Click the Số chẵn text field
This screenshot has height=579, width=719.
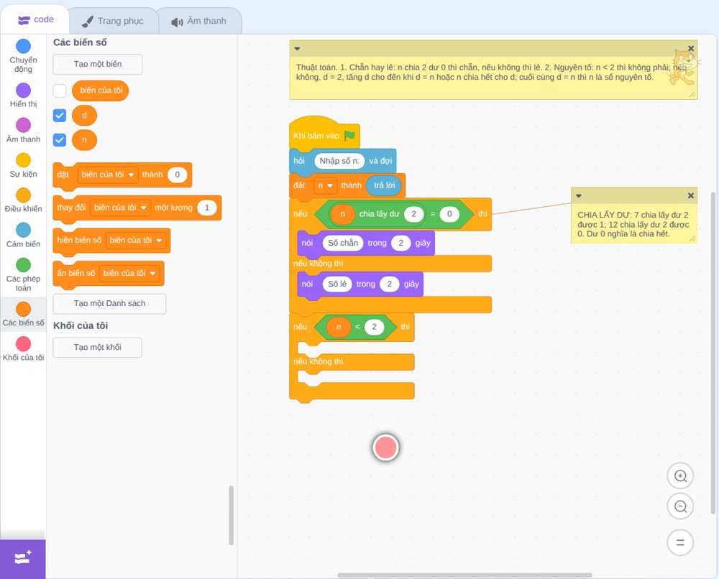pyautogui.click(x=343, y=243)
